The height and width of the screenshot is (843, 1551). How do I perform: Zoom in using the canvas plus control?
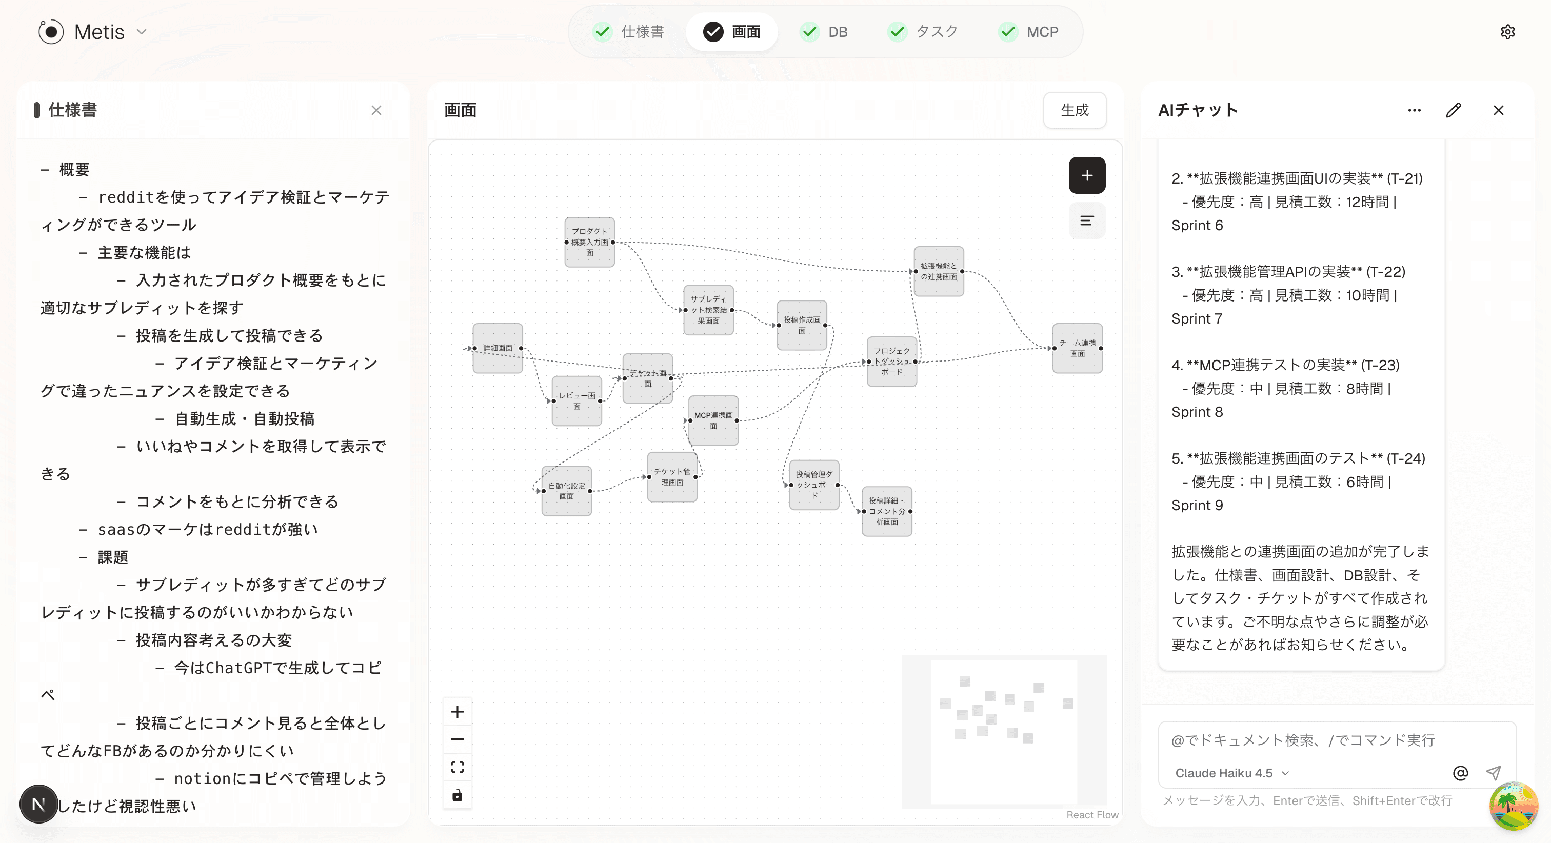tap(458, 711)
